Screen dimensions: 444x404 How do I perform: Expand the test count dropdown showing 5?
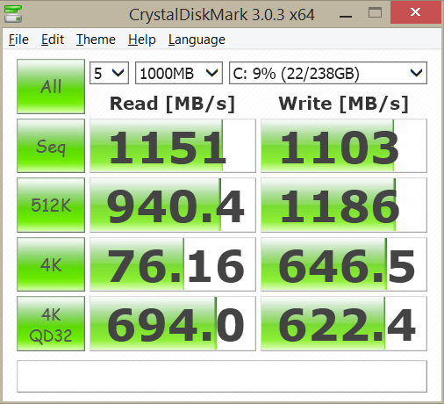pyautogui.click(x=109, y=73)
